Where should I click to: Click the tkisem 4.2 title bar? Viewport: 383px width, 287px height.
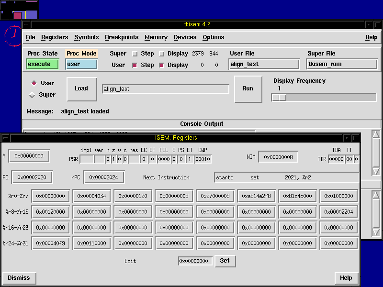click(x=197, y=24)
